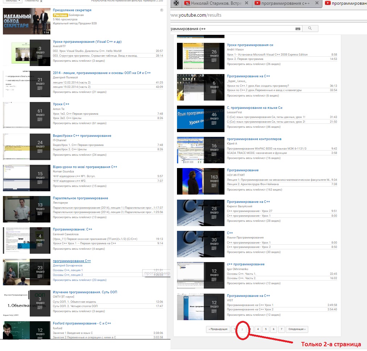Open the 'C++' playlist by Языки Программирования
This screenshot has height=351, width=367.
click(230, 233)
